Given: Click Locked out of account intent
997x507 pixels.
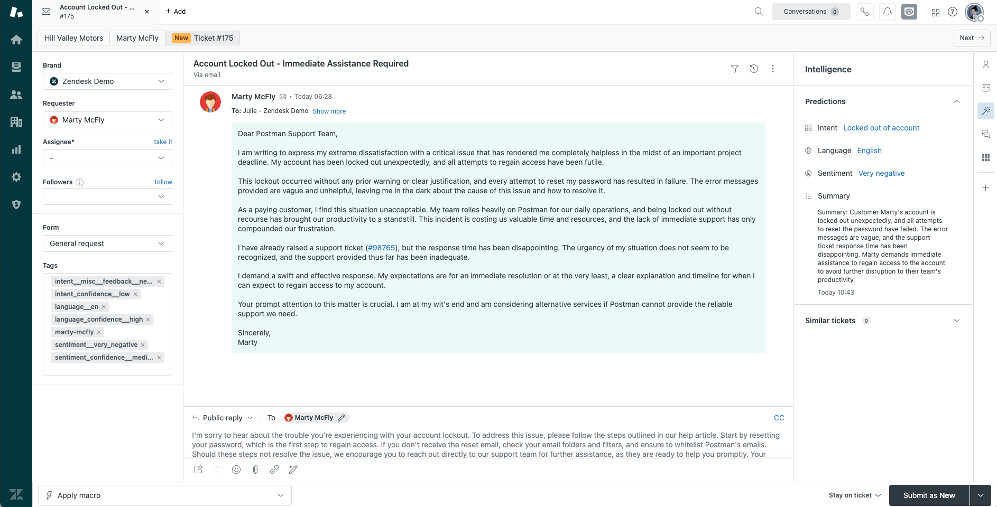Looking at the screenshot, I should 881,128.
